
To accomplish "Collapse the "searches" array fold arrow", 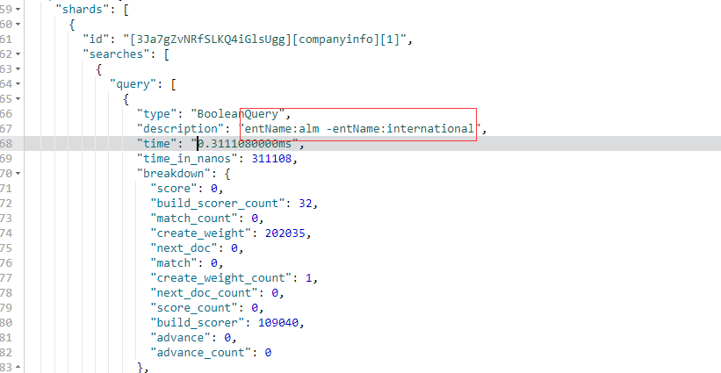I will [x=18, y=54].
